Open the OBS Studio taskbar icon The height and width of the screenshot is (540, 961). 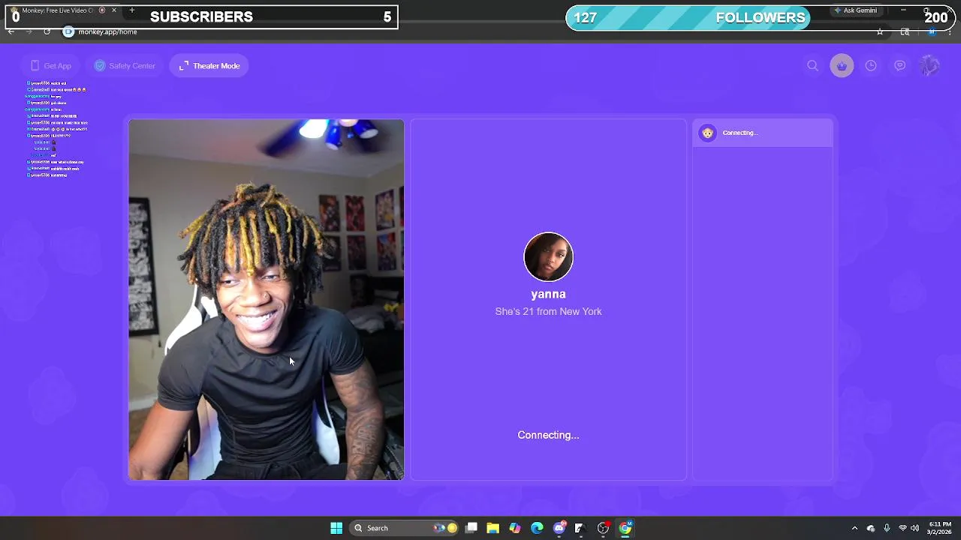coord(603,528)
